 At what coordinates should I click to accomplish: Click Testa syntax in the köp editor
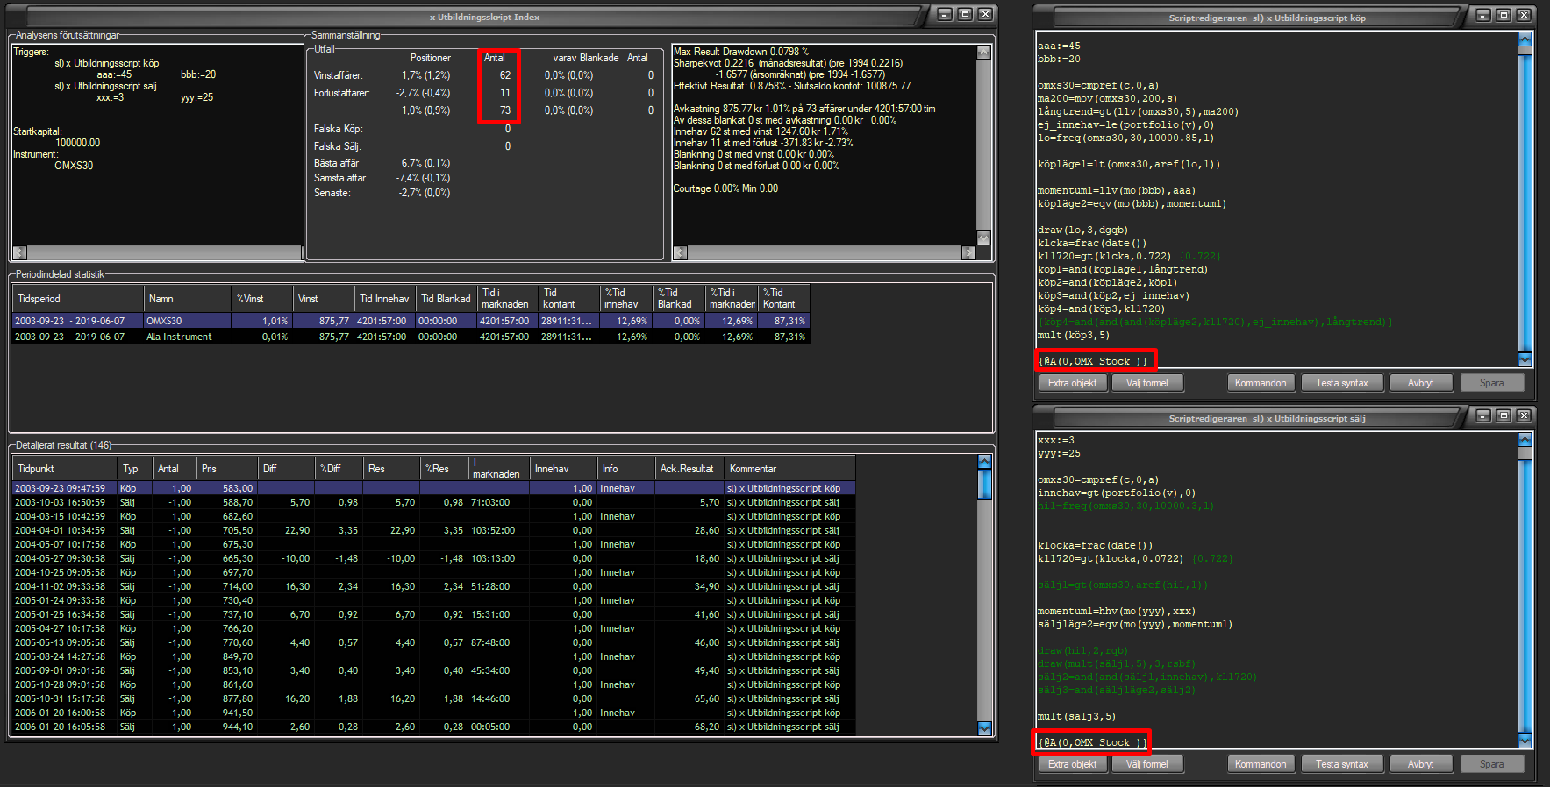click(x=1341, y=383)
